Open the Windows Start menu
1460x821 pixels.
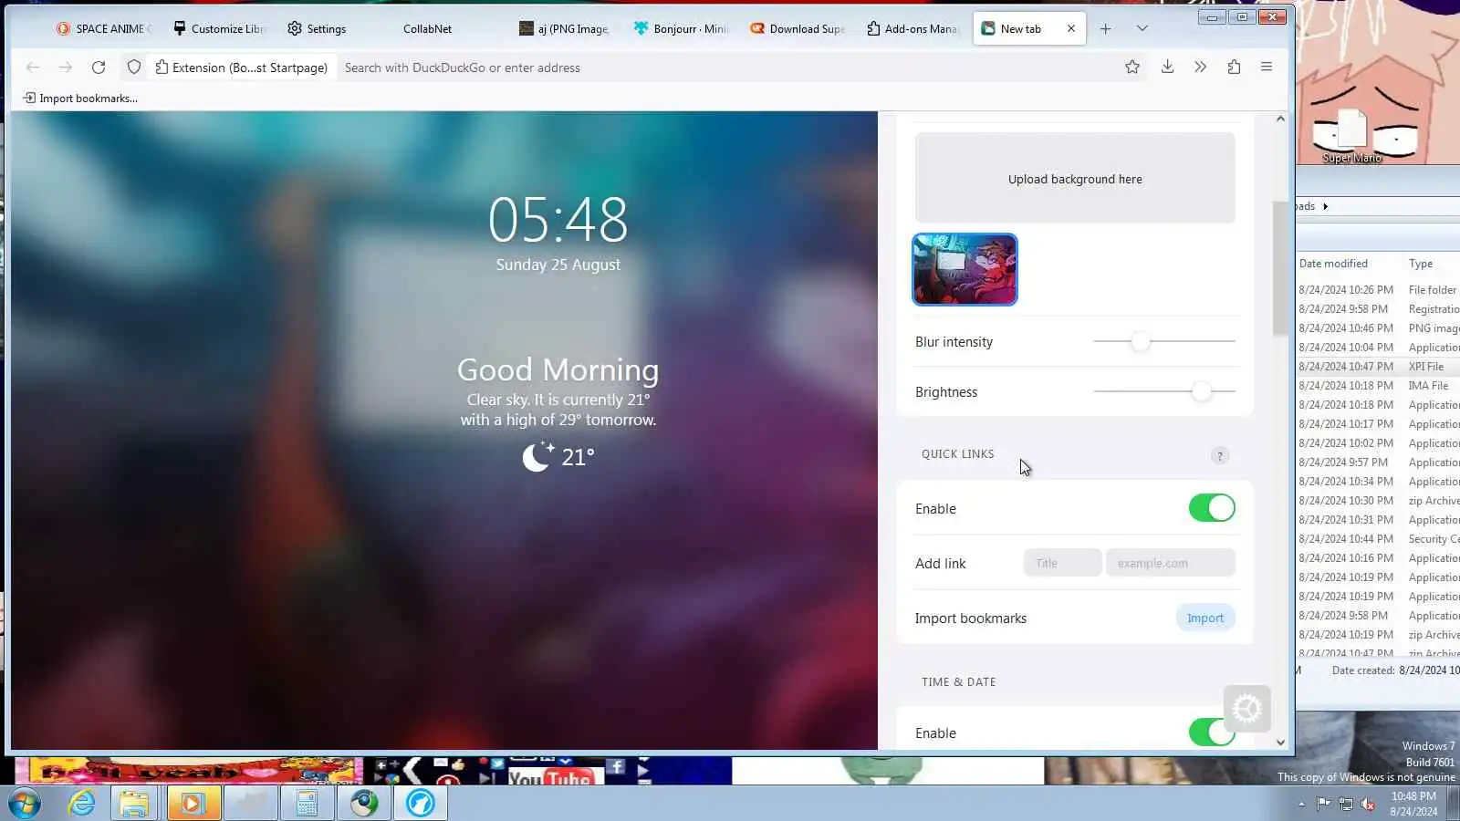coord(25,803)
